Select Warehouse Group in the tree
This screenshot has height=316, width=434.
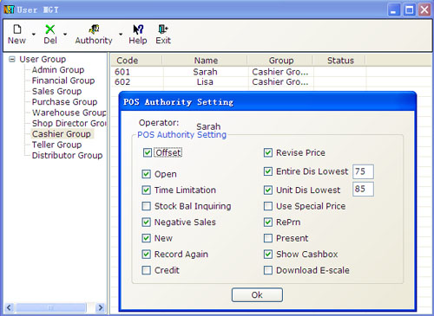pos(69,113)
